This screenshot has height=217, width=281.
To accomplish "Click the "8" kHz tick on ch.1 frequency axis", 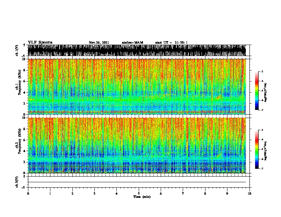I will pos(25,70).
